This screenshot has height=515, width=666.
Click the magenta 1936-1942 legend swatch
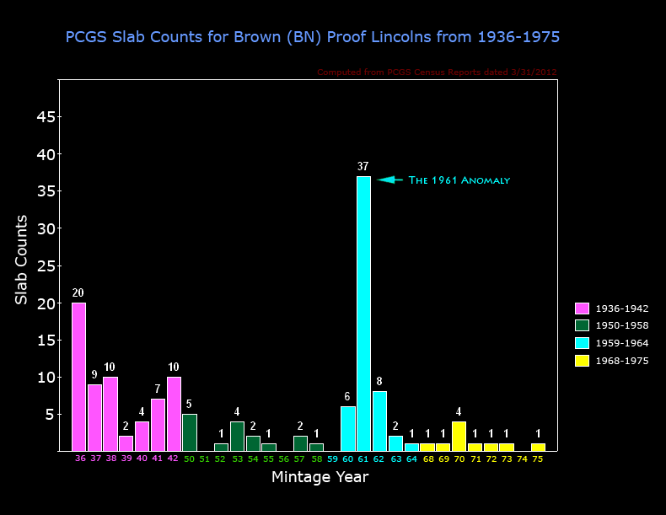(582, 308)
